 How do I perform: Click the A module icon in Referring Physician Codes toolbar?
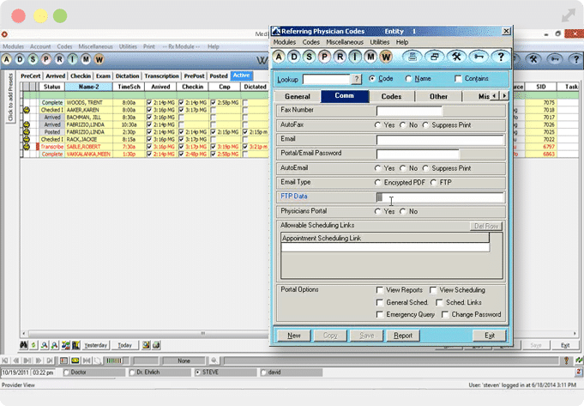(x=279, y=57)
